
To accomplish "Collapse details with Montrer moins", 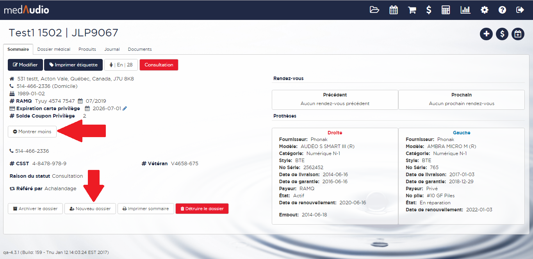I will click(x=32, y=132).
